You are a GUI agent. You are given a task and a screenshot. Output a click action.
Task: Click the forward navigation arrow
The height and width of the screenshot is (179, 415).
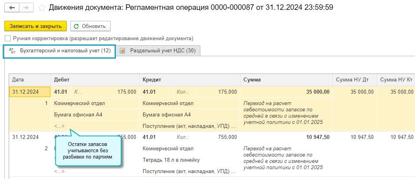[26, 7]
